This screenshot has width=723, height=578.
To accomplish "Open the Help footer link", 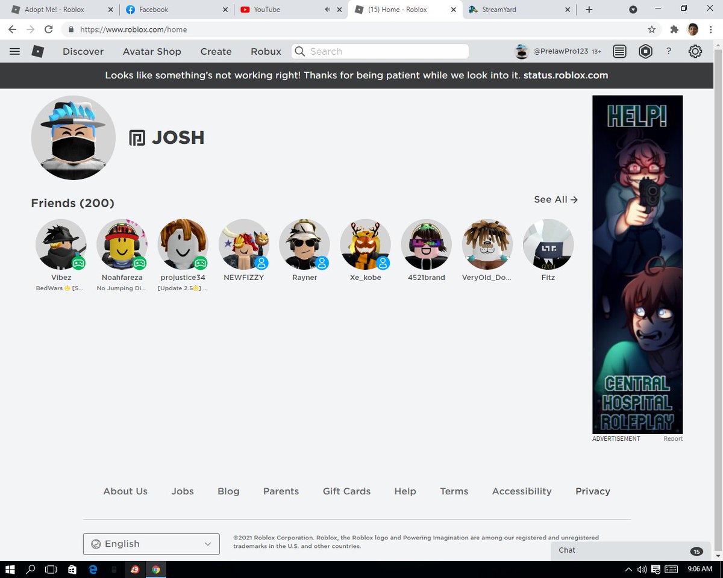I will [x=405, y=491].
